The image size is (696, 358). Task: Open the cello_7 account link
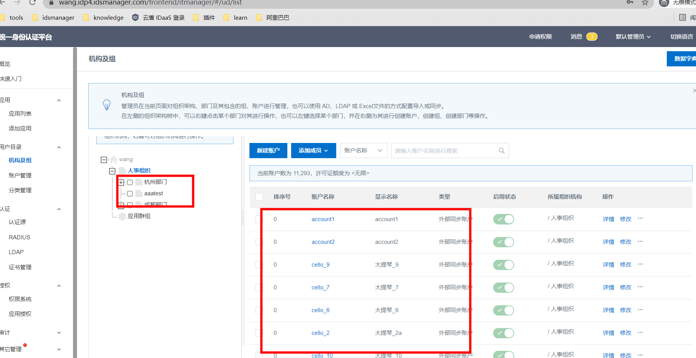[320, 287]
